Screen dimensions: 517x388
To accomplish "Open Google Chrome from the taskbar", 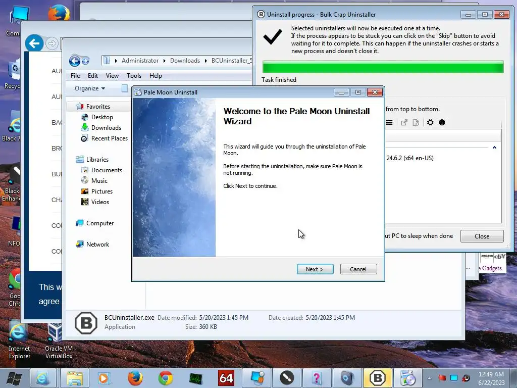I will click(x=166, y=378).
